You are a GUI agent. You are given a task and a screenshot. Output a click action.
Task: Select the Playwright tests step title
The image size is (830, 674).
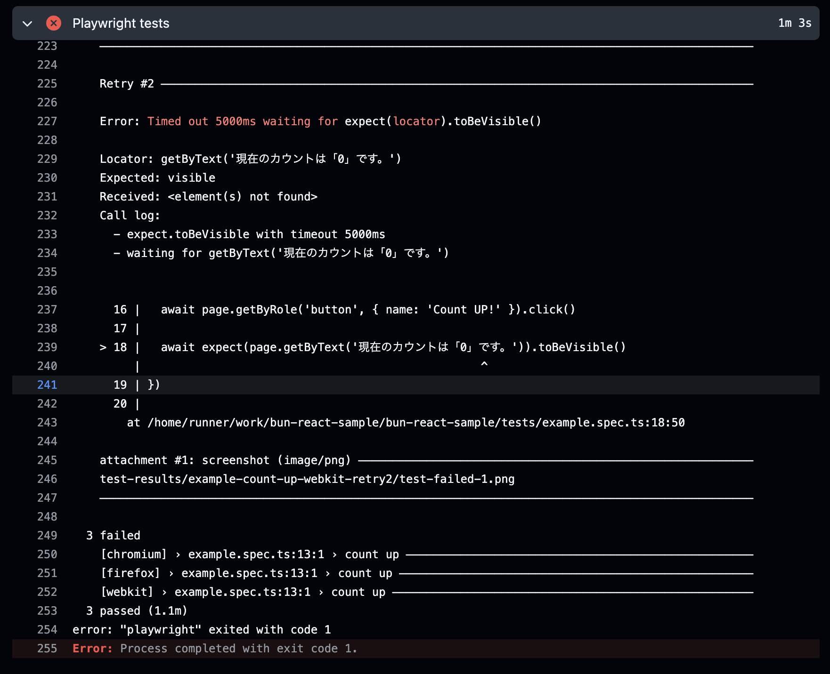tap(121, 23)
